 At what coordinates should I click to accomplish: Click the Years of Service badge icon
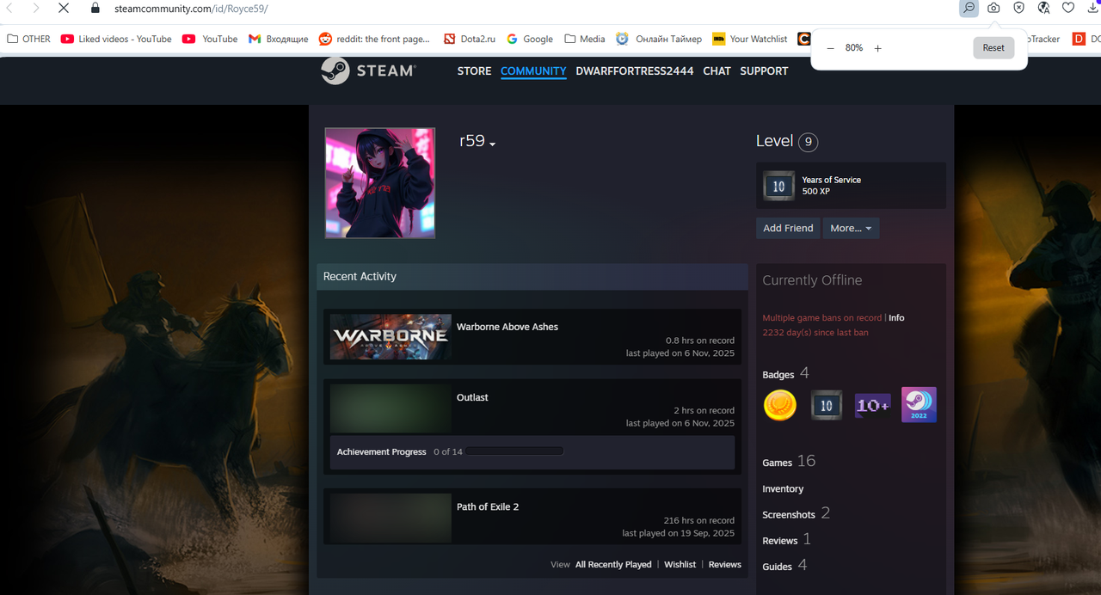coord(778,186)
